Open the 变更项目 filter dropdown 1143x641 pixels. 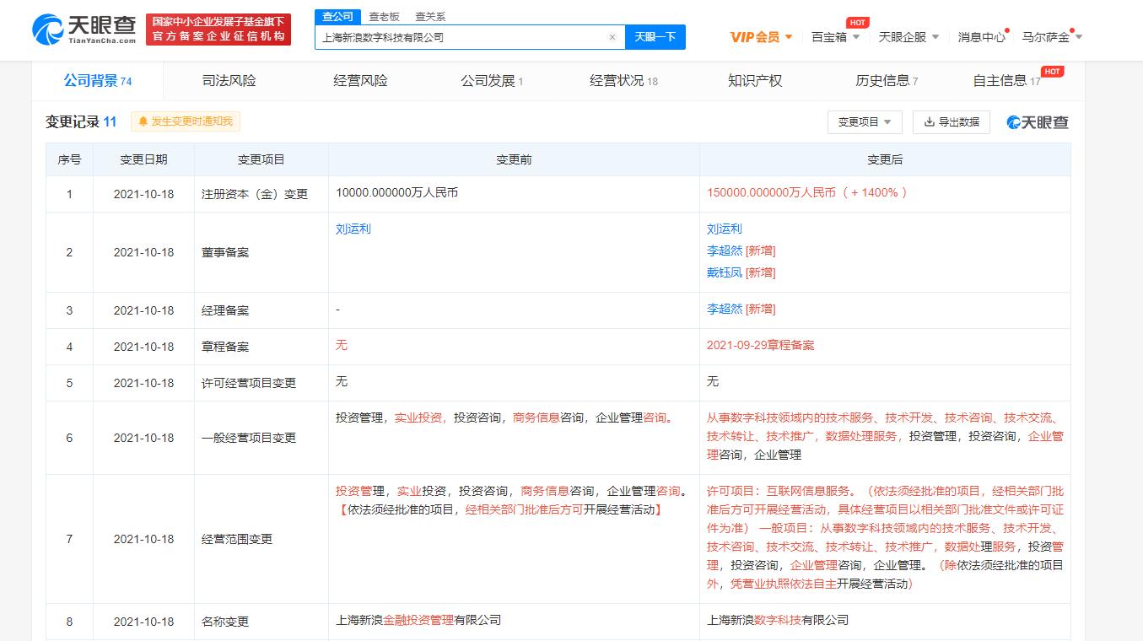pyautogui.click(x=865, y=121)
